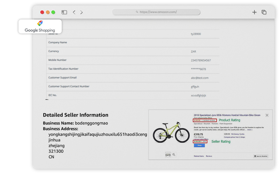Click the long yongkangshijing address line
Viewport: 279px width, 174px height.
(x=98, y=134)
